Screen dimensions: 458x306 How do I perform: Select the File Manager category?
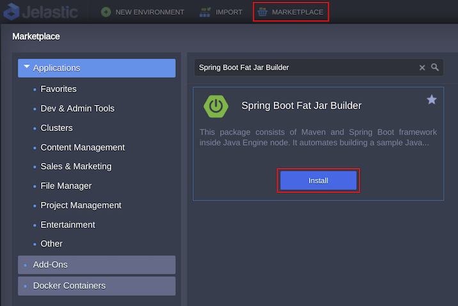tap(66, 186)
